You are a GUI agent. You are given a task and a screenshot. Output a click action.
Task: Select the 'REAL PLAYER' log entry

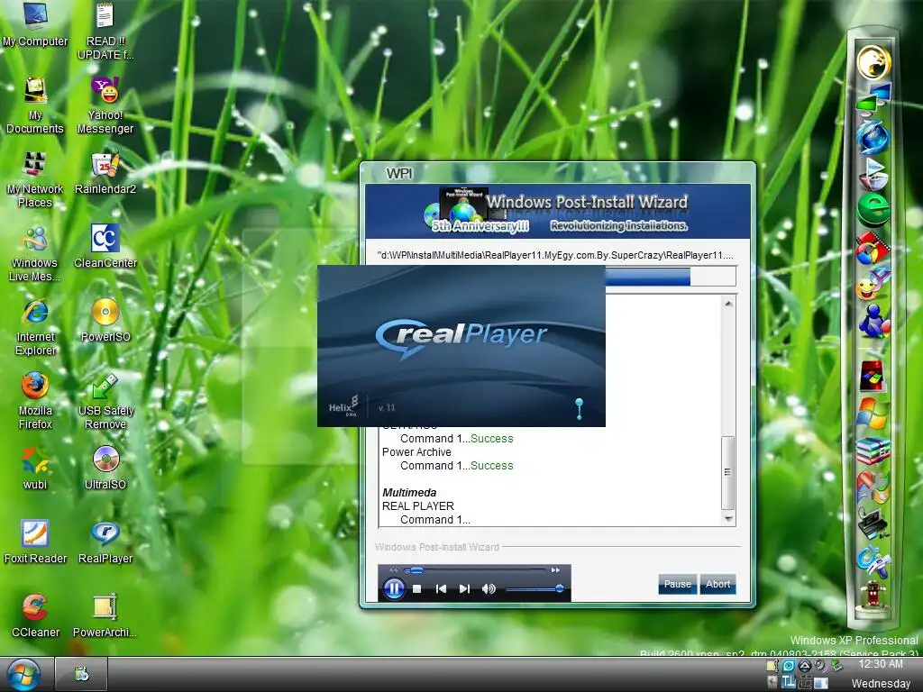coord(418,506)
